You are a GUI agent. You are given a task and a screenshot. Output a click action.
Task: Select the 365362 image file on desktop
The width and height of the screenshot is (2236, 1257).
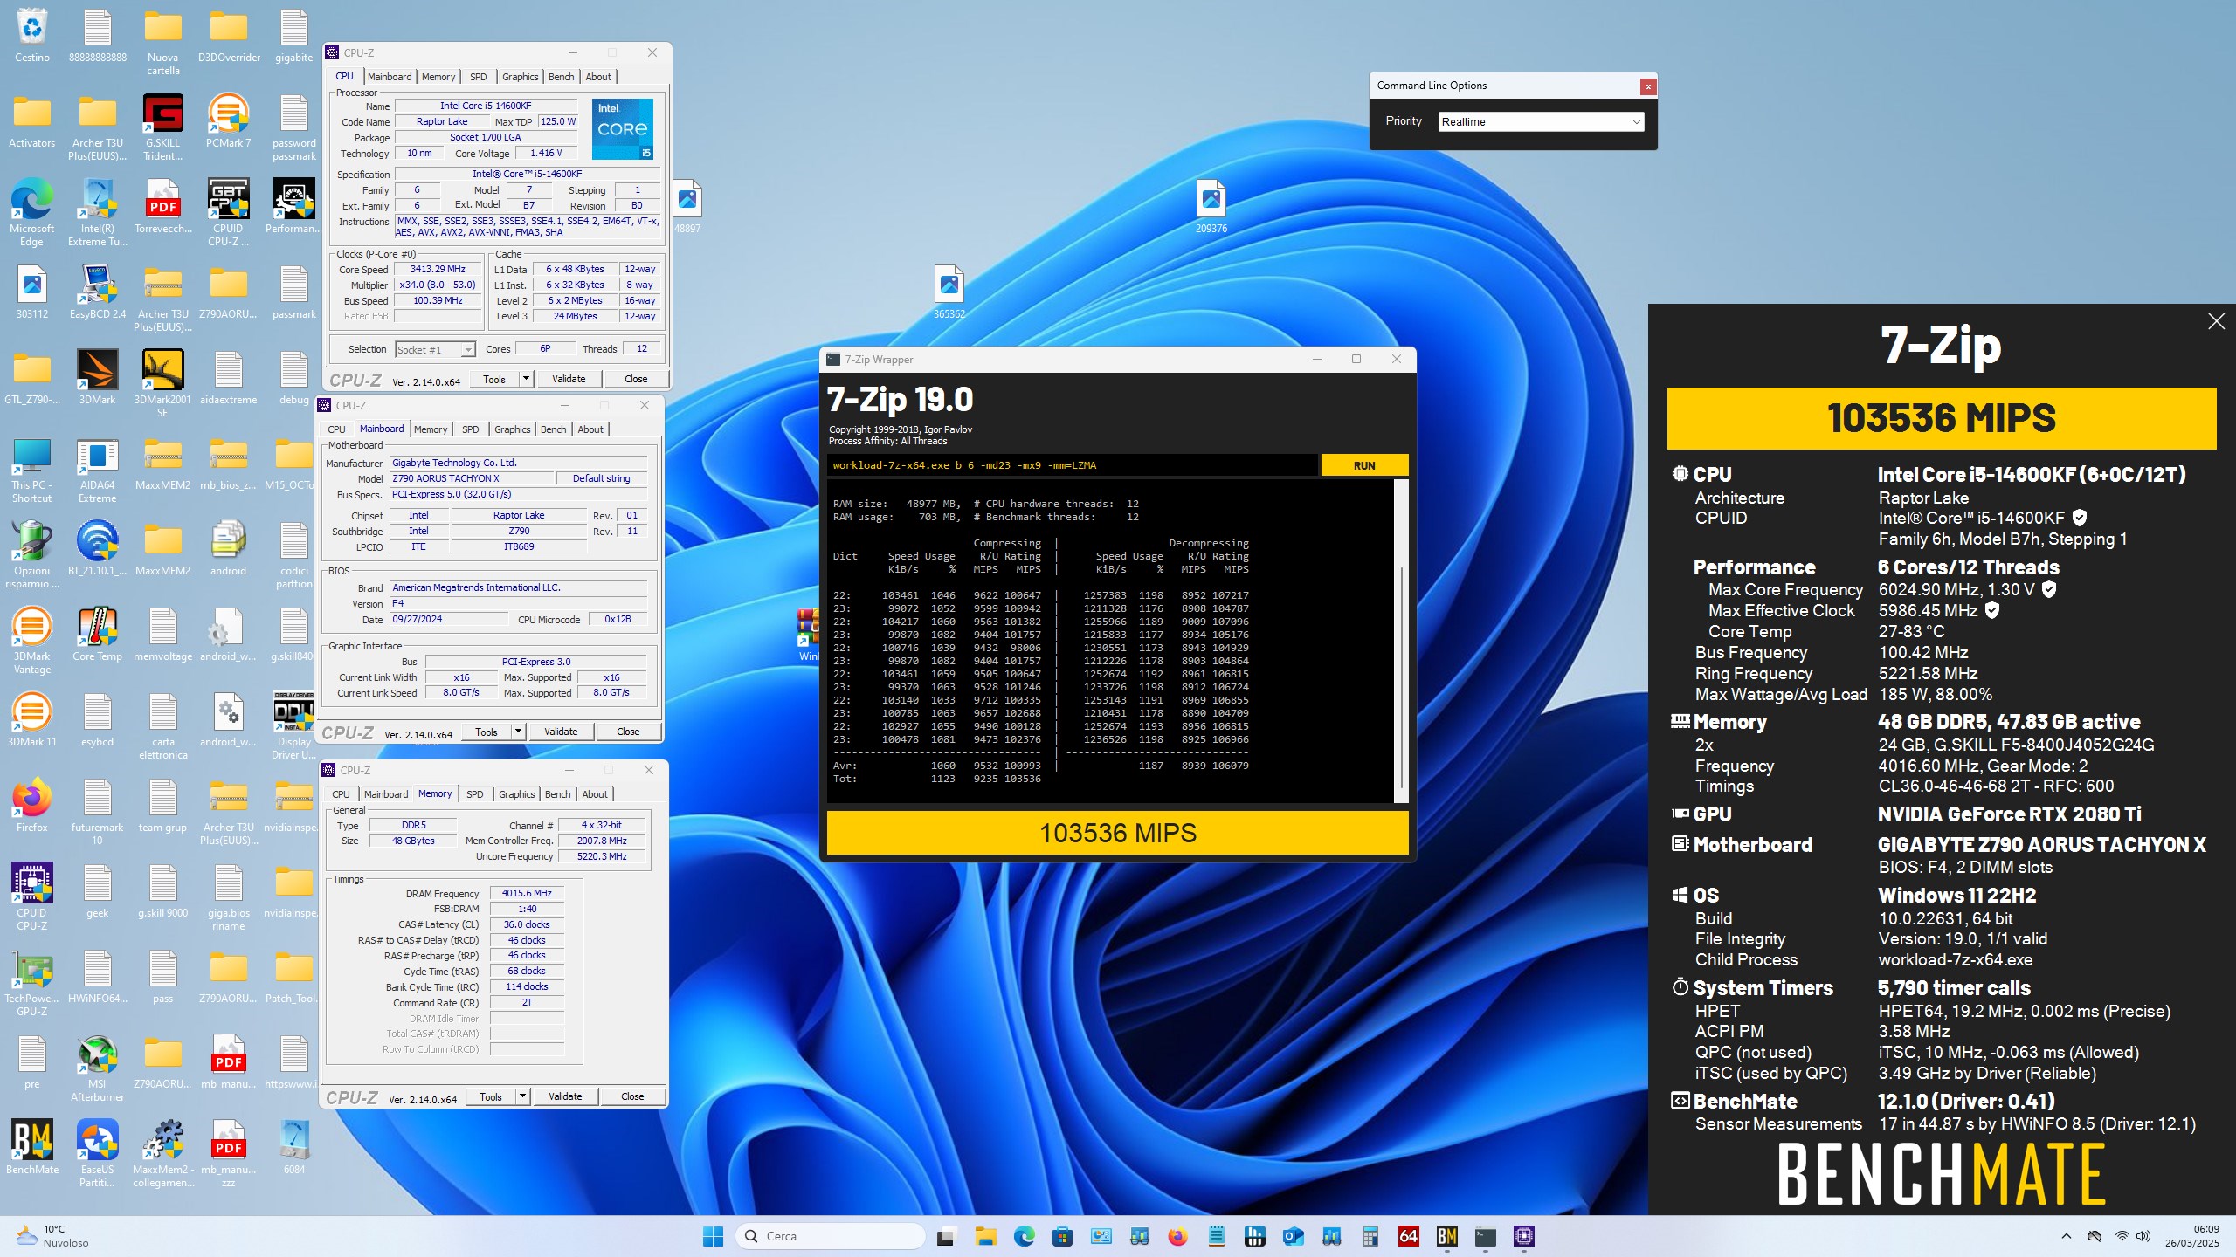point(949,293)
